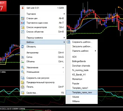Click the red BUY one-click trading button
Screen dimensions: 123x111
(x=3, y=6)
